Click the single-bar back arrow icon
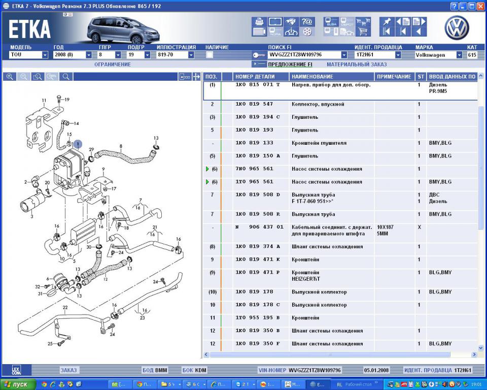 403,31
